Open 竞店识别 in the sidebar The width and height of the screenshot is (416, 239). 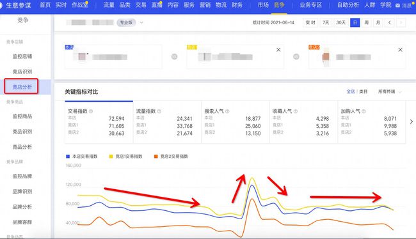pyautogui.click(x=22, y=72)
